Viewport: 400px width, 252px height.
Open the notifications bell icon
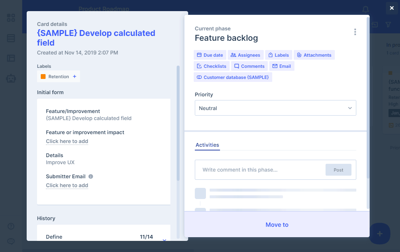366,9
